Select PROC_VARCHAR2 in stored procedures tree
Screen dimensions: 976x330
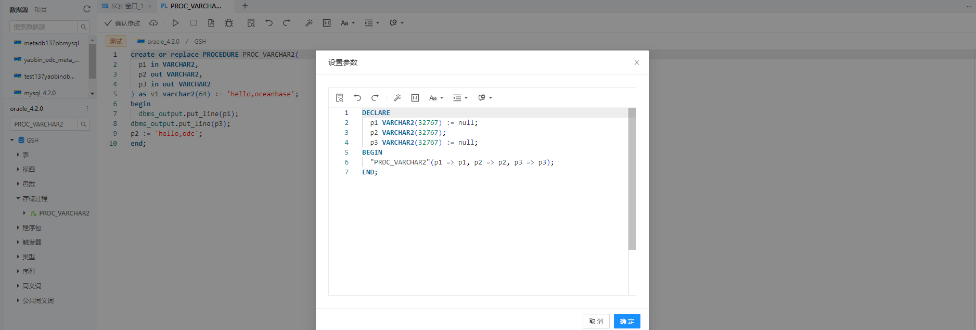click(64, 213)
